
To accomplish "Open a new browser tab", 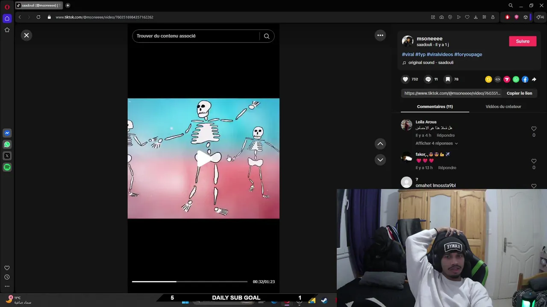I will pyautogui.click(x=68, y=6).
